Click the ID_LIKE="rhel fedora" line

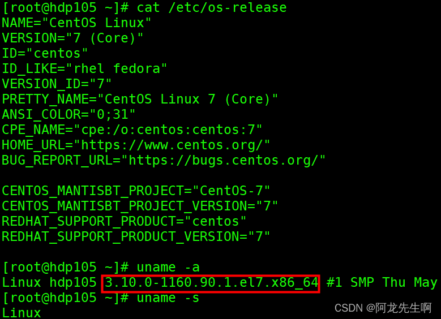pyautogui.click(x=84, y=68)
